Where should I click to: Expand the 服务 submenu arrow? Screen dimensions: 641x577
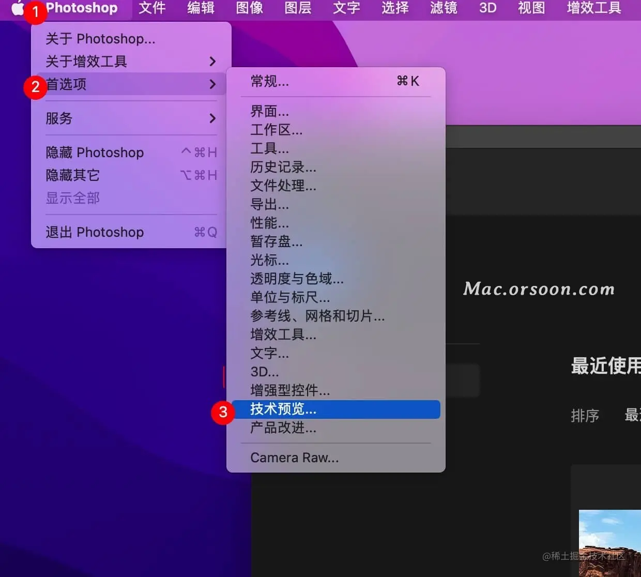coord(212,118)
